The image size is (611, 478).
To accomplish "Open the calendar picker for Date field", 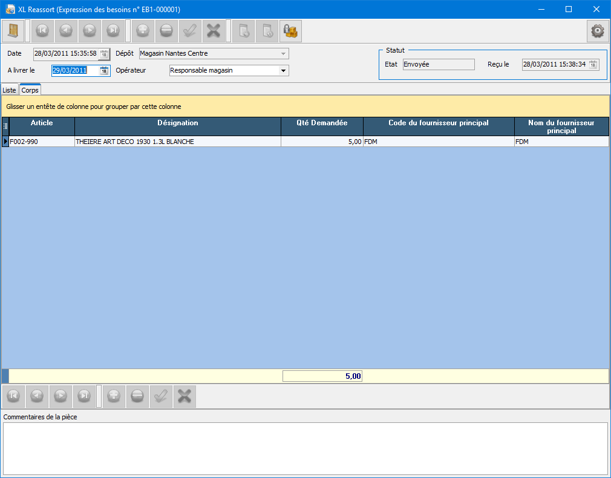I will [104, 54].
